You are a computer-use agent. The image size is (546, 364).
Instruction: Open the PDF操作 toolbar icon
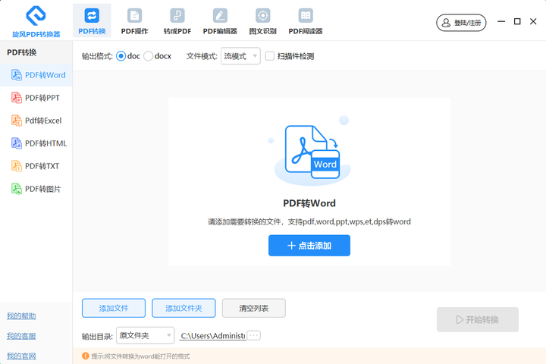click(x=134, y=16)
